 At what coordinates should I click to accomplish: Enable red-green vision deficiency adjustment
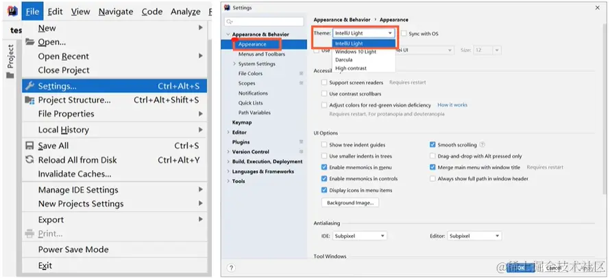[324, 105]
